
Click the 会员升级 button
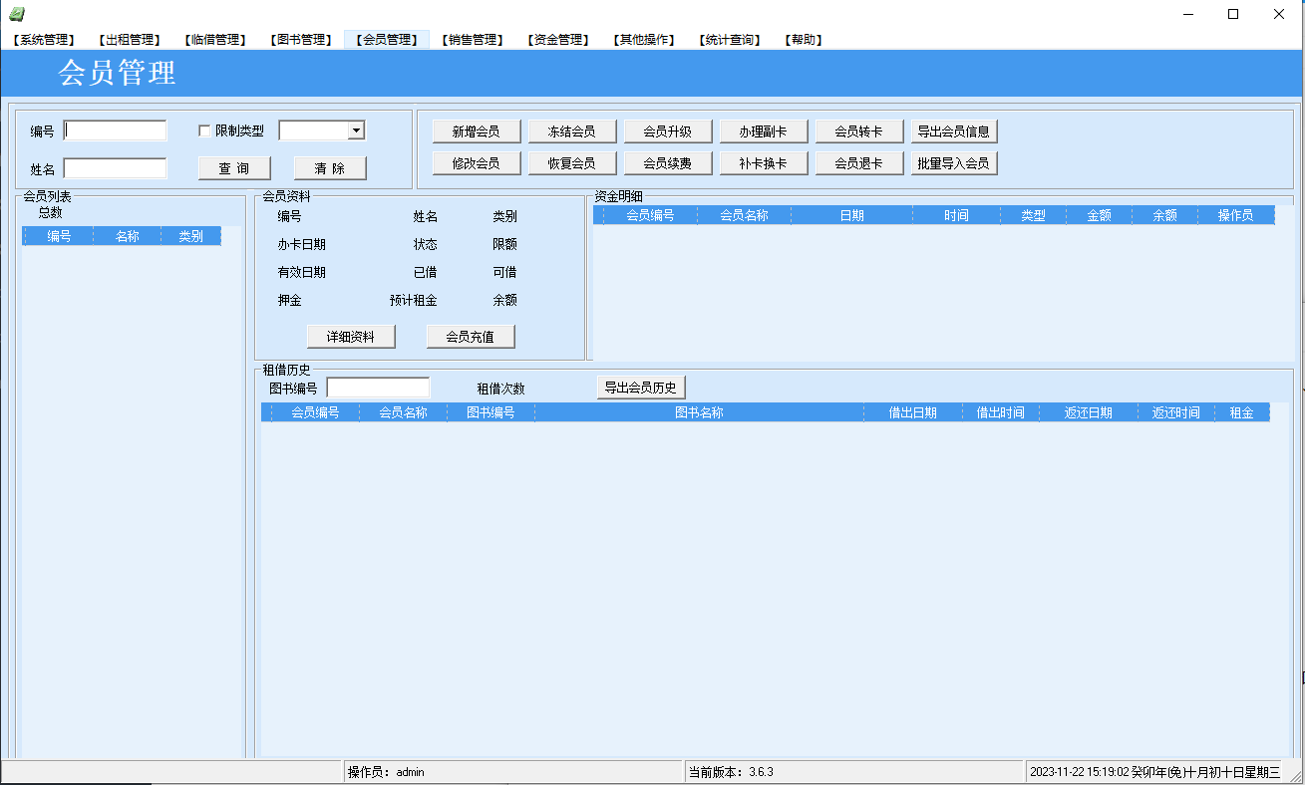click(668, 131)
